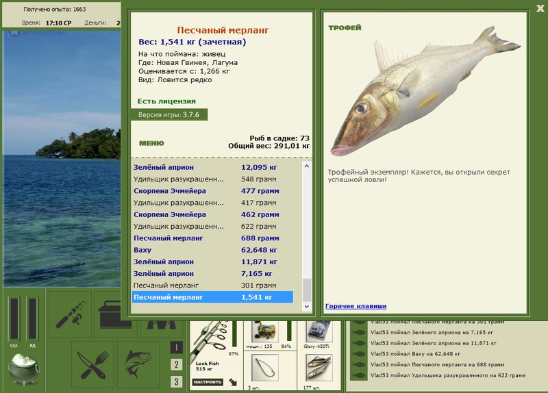Open the МЕНЮ menu
This screenshot has width=548, height=393.
tap(151, 143)
